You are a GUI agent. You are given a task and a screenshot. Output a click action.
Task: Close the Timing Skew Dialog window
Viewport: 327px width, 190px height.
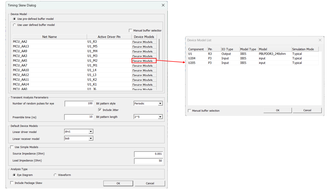pyautogui.click(x=163, y=5)
